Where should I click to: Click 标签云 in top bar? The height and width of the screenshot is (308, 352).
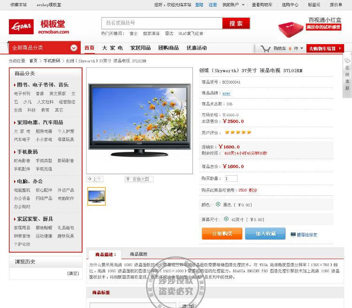point(314,5)
